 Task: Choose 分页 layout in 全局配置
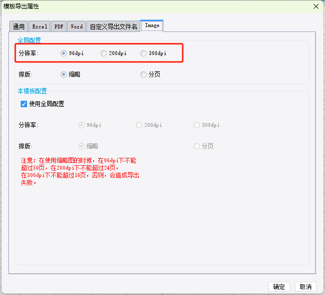pyautogui.click(x=143, y=74)
